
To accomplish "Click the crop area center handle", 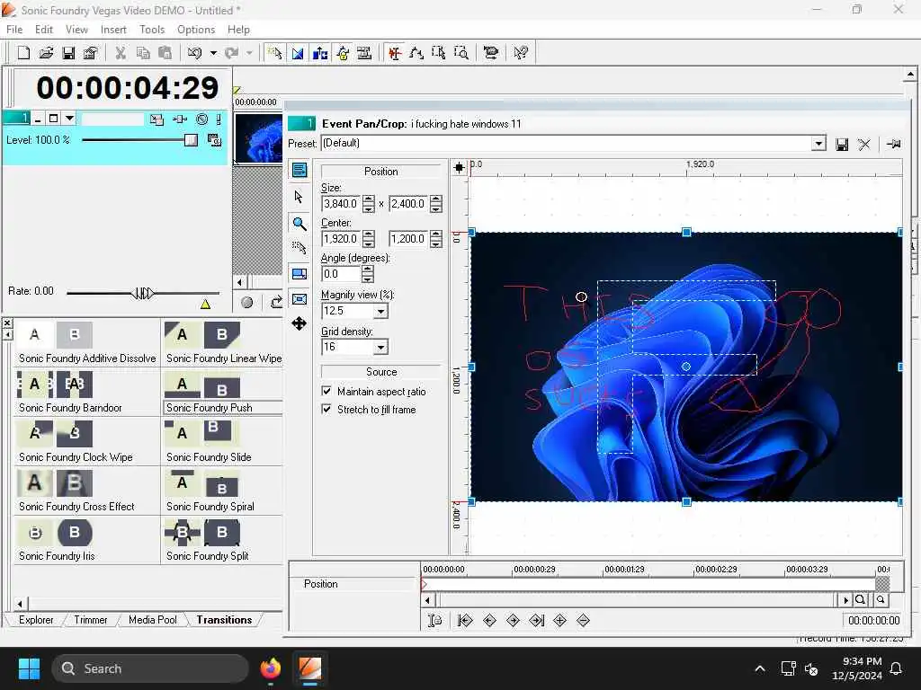I will (x=686, y=367).
